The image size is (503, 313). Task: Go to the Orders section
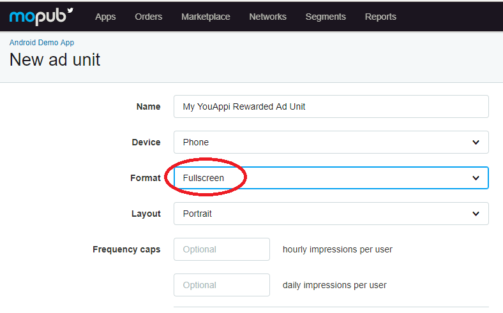[x=149, y=17]
